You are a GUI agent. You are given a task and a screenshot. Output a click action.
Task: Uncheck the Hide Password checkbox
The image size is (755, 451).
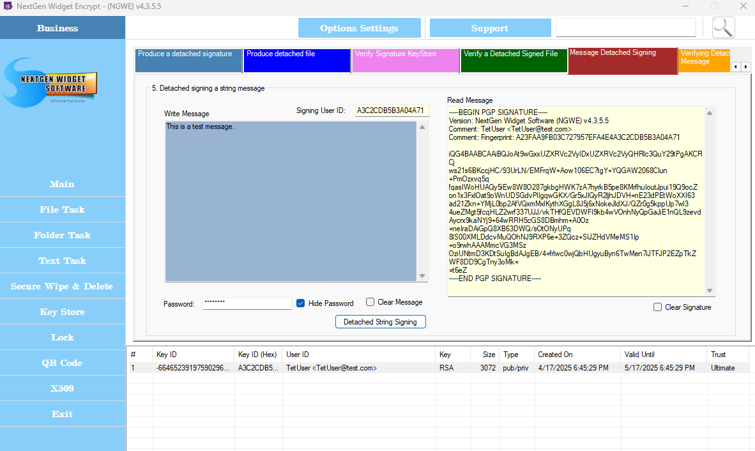point(300,303)
